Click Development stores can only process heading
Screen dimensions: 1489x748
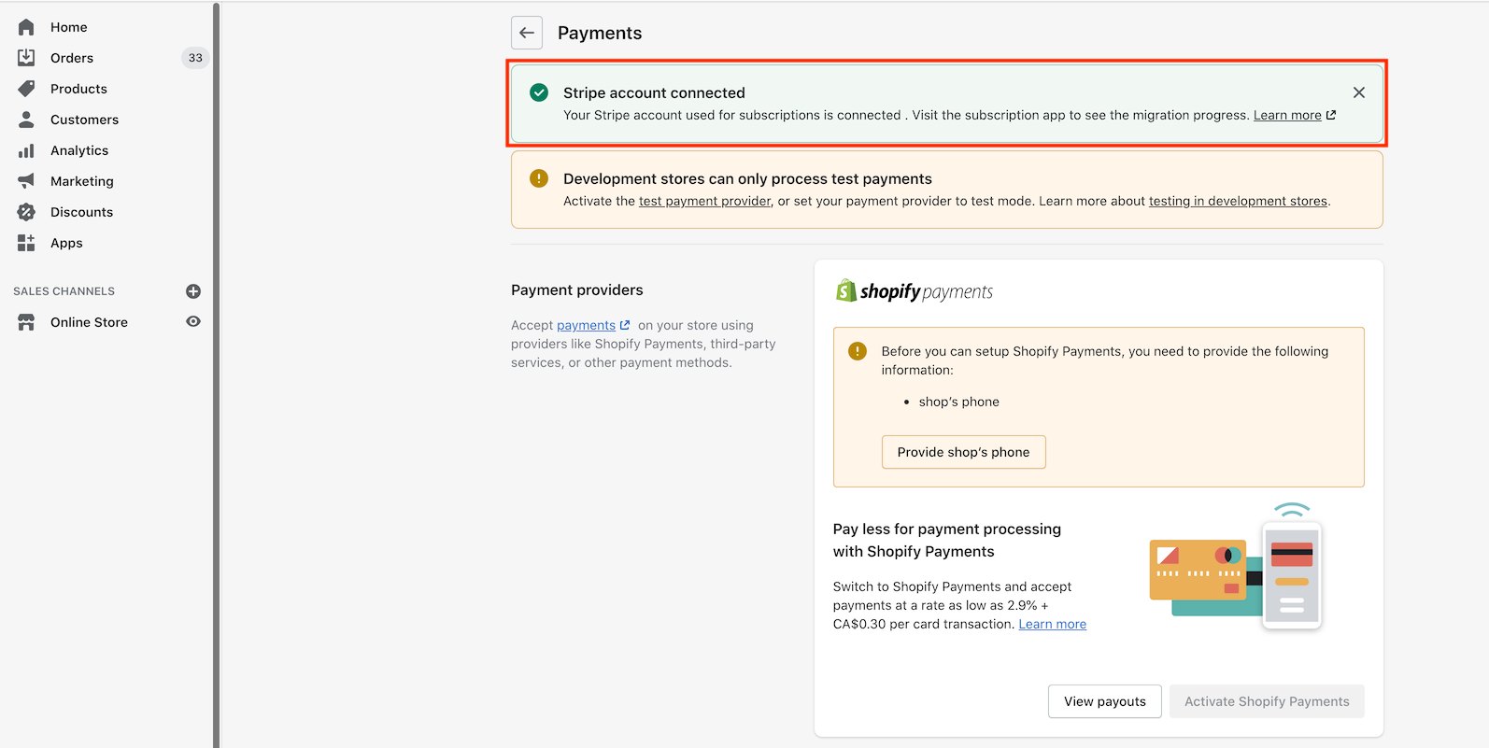(747, 178)
